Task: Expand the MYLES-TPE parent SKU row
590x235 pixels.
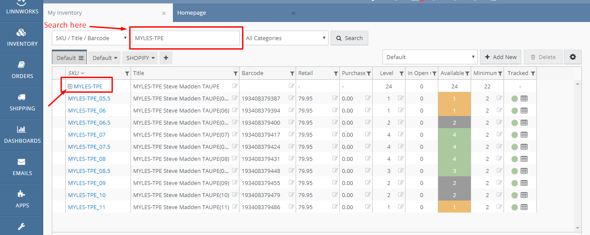Action: (70, 86)
